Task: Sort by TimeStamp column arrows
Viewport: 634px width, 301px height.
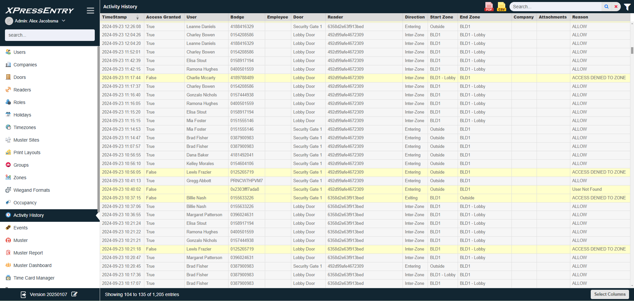Action: pyautogui.click(x=138, y=17)
